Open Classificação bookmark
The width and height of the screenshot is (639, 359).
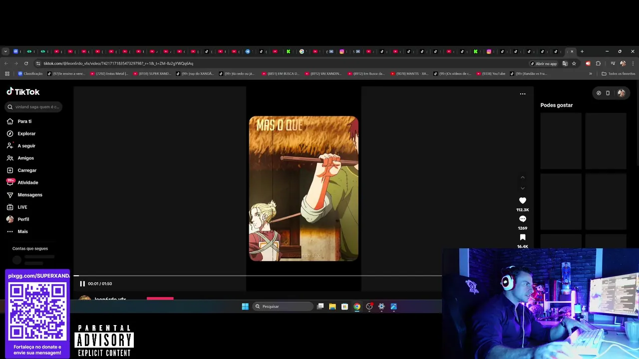[30, 74]
